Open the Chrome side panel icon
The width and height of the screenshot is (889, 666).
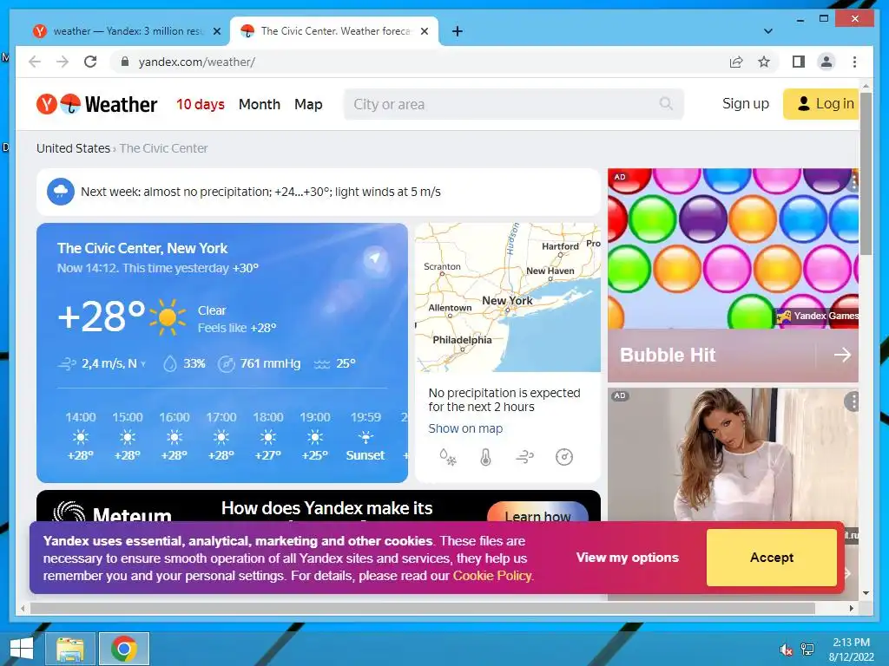pos(799,62)
